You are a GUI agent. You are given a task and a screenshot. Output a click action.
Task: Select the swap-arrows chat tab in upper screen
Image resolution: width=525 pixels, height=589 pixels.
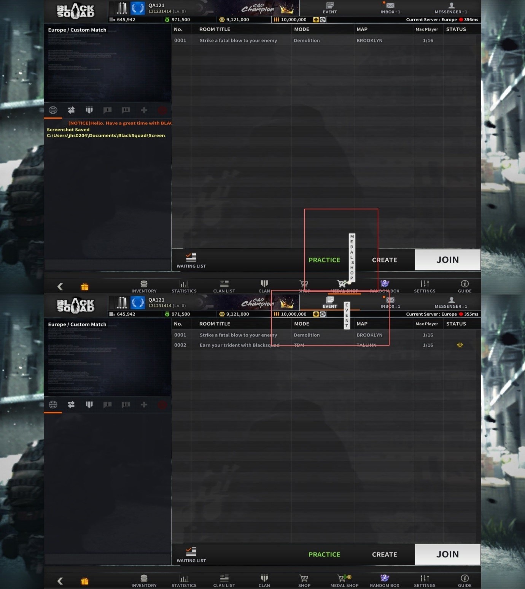point(71,110)
